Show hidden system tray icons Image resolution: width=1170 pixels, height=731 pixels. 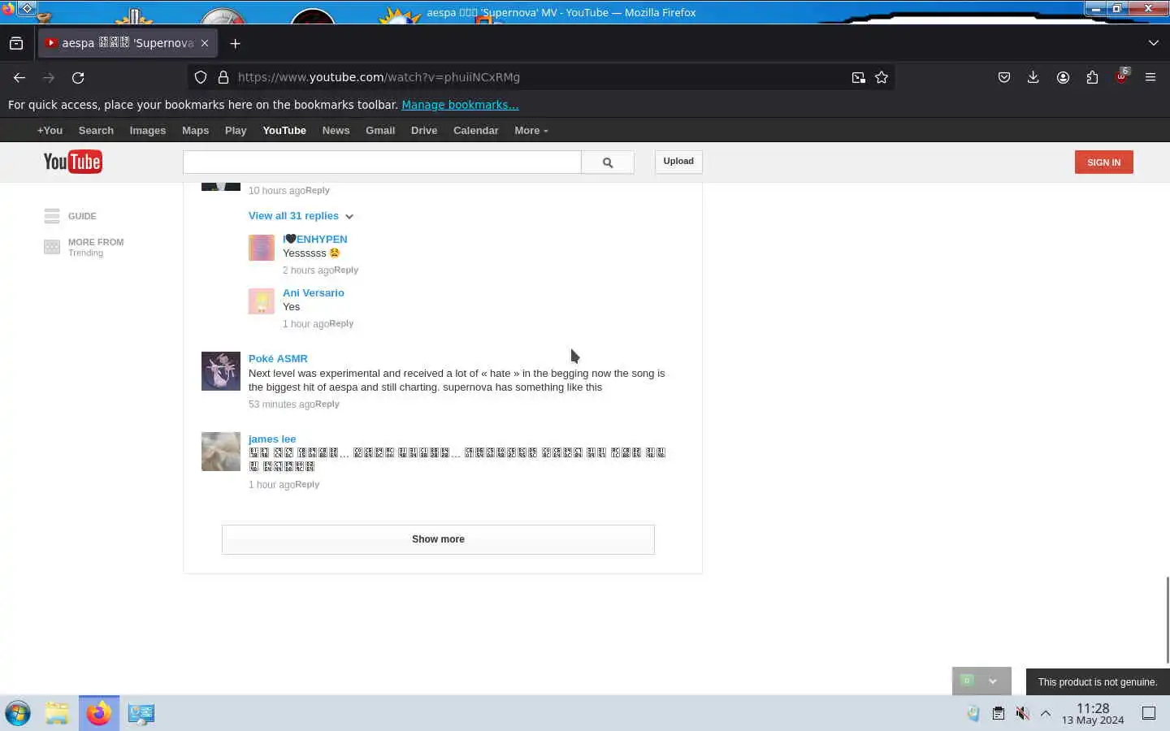[x=1046, y=713]
